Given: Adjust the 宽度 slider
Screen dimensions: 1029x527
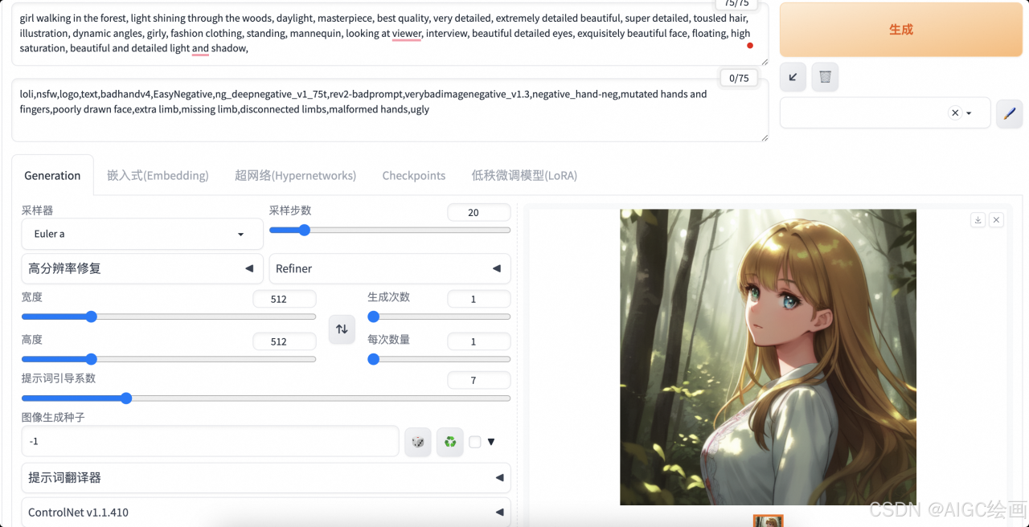Looking at the screenshot, I should pyautogui.click(x=169, y=317).
